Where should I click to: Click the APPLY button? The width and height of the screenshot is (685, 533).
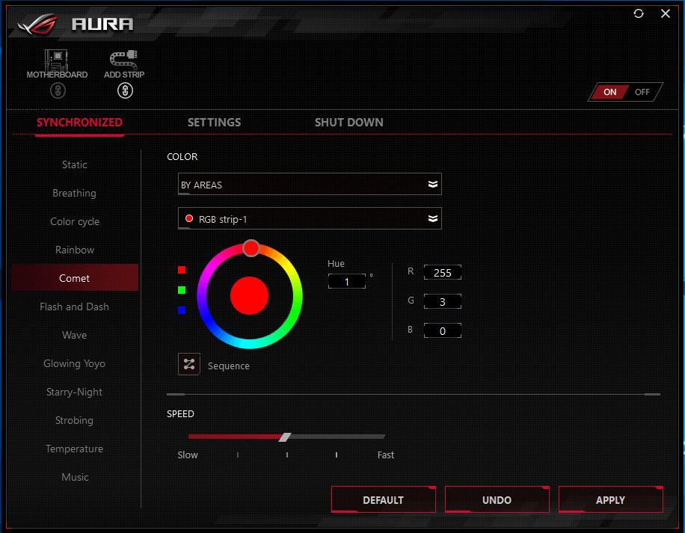click(610, 499)
